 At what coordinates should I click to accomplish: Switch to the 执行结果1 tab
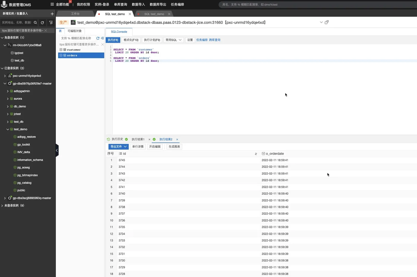pos(138,139)
